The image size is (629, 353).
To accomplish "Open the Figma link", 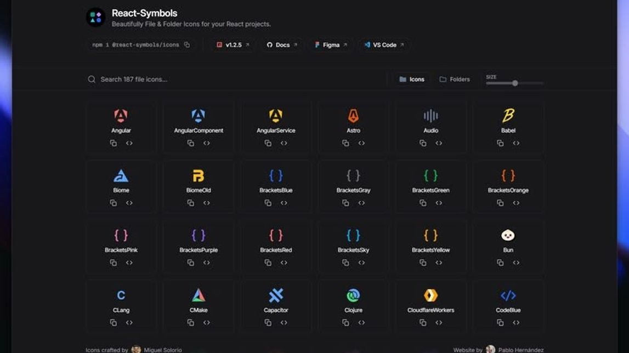I will point(331,45).
